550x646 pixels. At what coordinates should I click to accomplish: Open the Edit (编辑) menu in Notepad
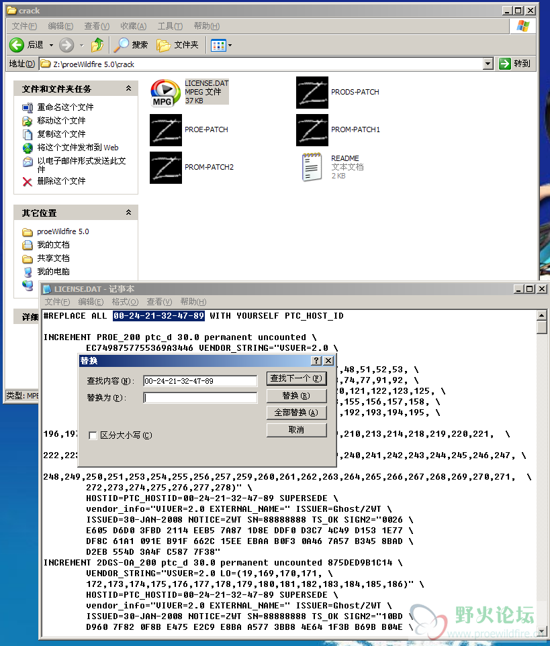coord(91,302)
